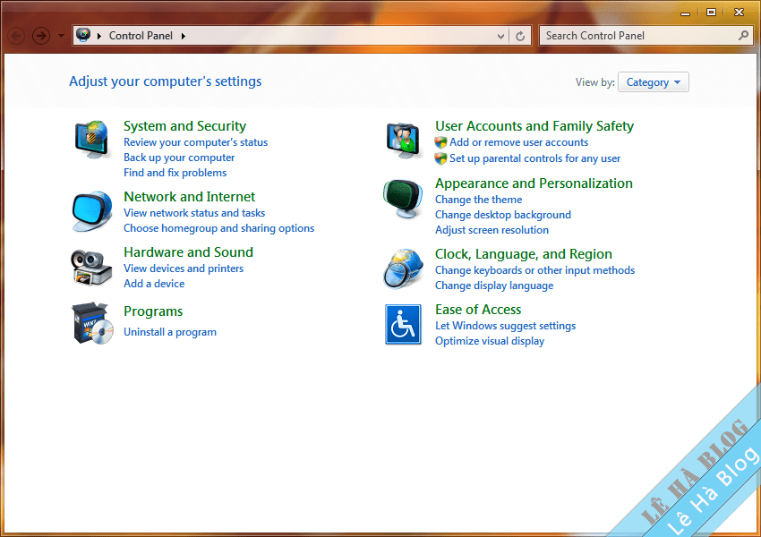This screenshot has height=537, width=761.
Task: Open View devices and printers
Action: (184, 268)
